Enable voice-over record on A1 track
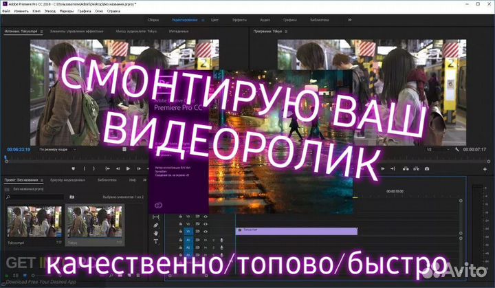The height and width of the screenshot is (288, 495). (x=221, y=241)
